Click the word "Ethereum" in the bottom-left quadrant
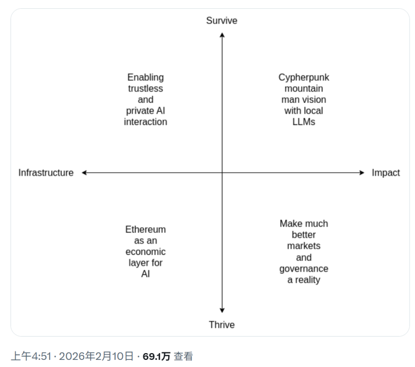Image resolution: width=415 pixels, height=367 pixels. pyautogui.click(x=146, y=229)
